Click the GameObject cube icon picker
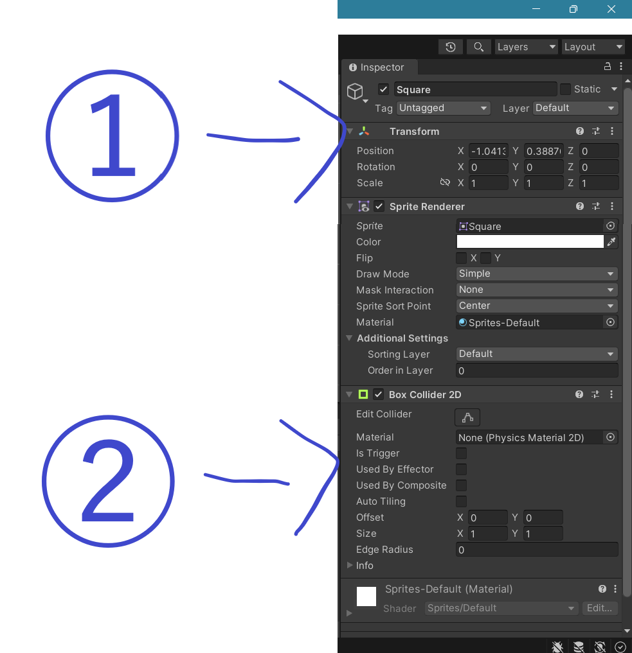 [355, 91]
